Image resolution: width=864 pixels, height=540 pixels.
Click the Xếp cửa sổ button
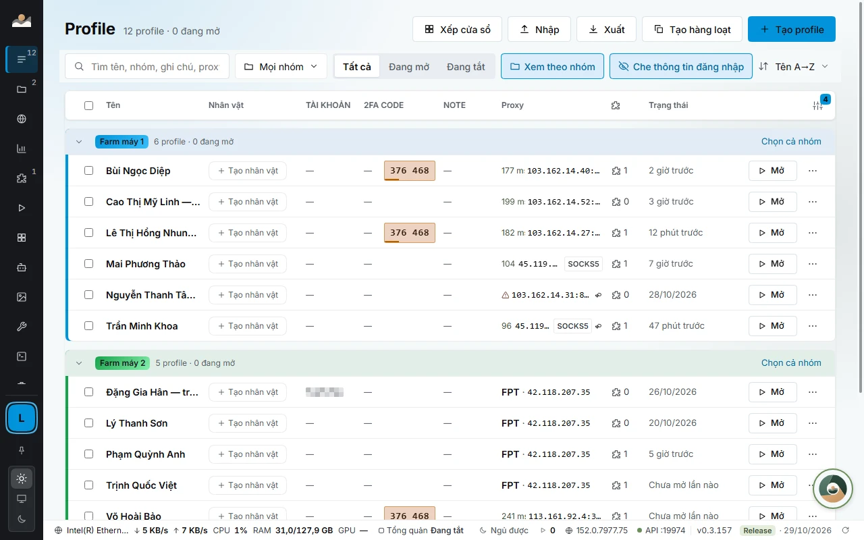coord(457,29)
